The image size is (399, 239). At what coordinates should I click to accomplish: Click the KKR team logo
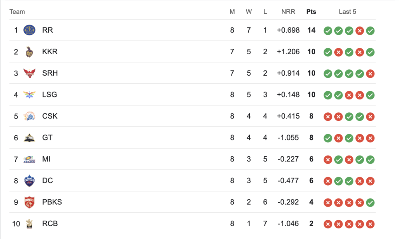(x=28, y=52)
